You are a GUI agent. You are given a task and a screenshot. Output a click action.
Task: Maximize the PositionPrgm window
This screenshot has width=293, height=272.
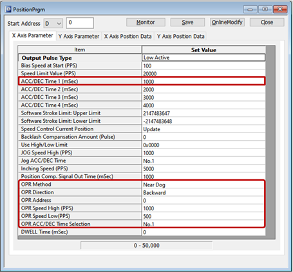coord(265,9)
